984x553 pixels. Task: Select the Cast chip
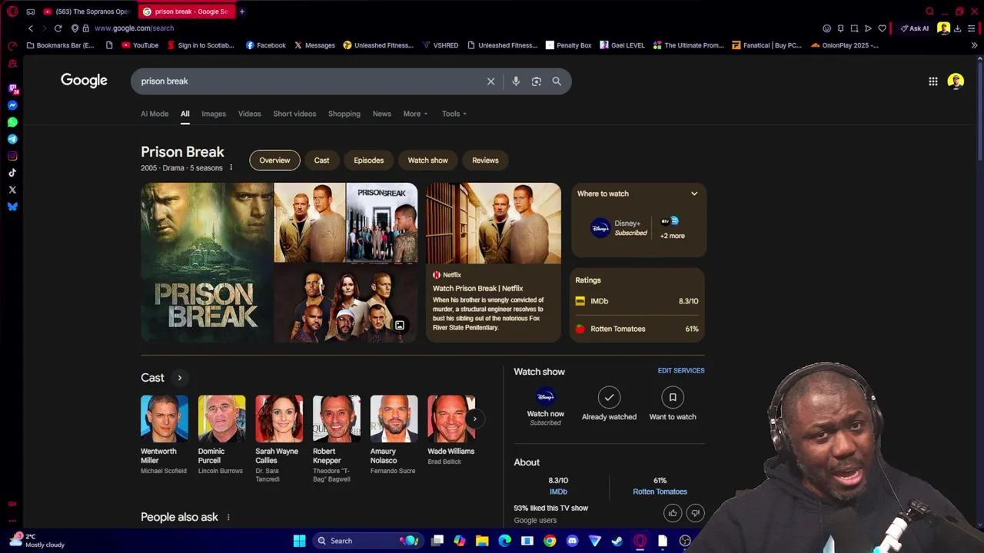[x=321, y=161]
